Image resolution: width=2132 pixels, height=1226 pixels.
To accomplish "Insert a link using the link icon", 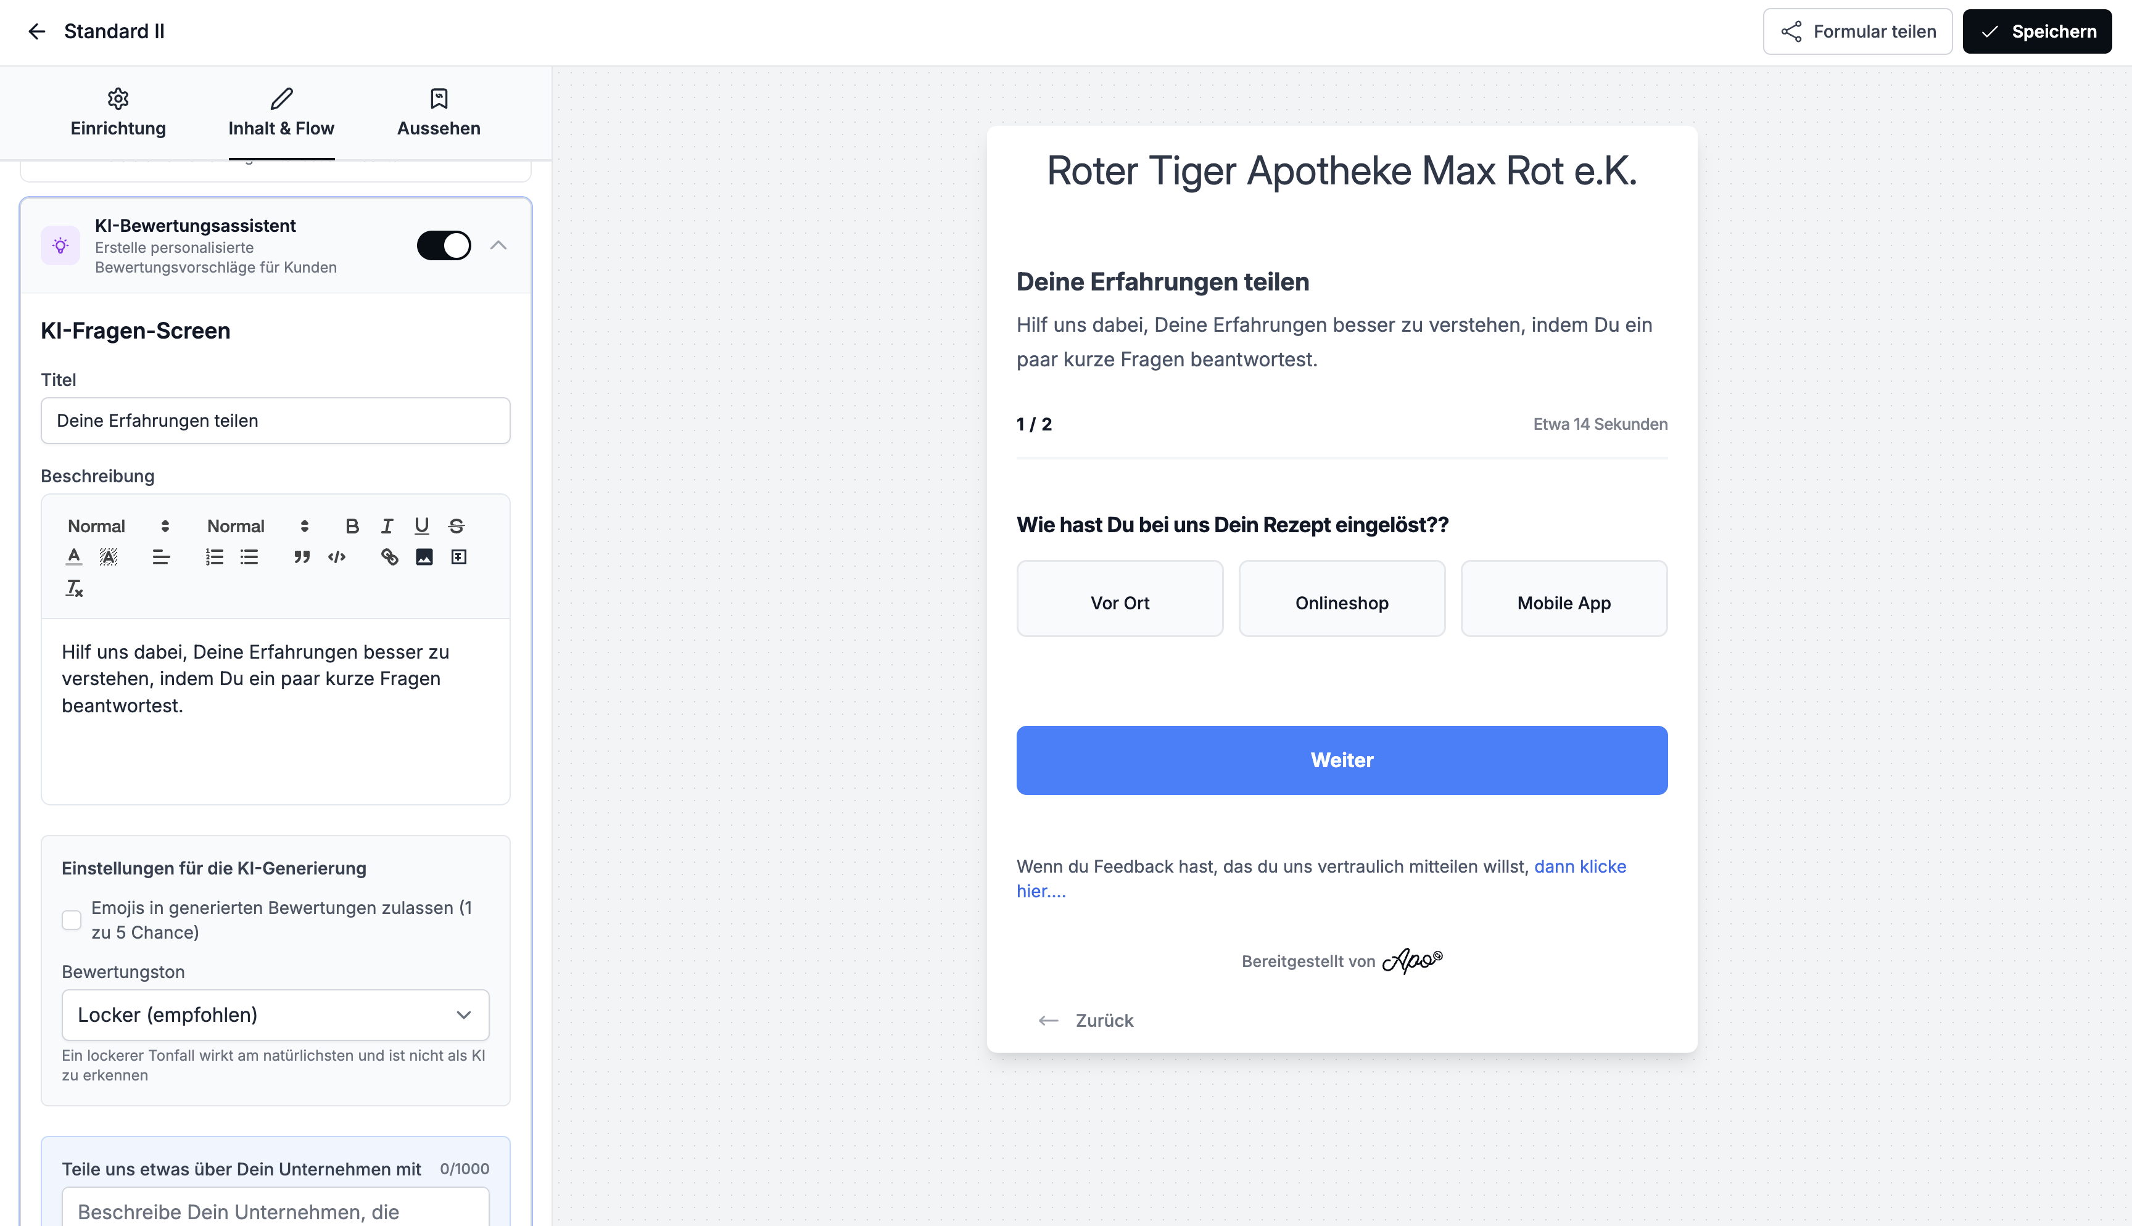I will (389, 557).
